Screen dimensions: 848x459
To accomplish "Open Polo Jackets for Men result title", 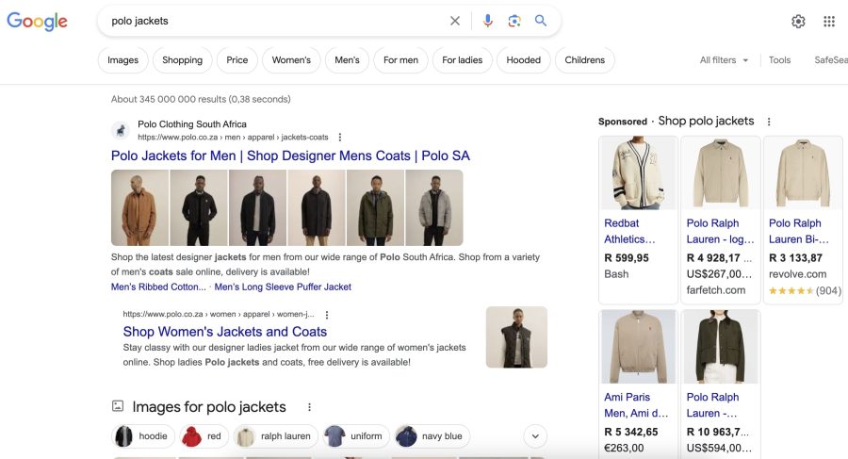I will [x=290, y=156].
